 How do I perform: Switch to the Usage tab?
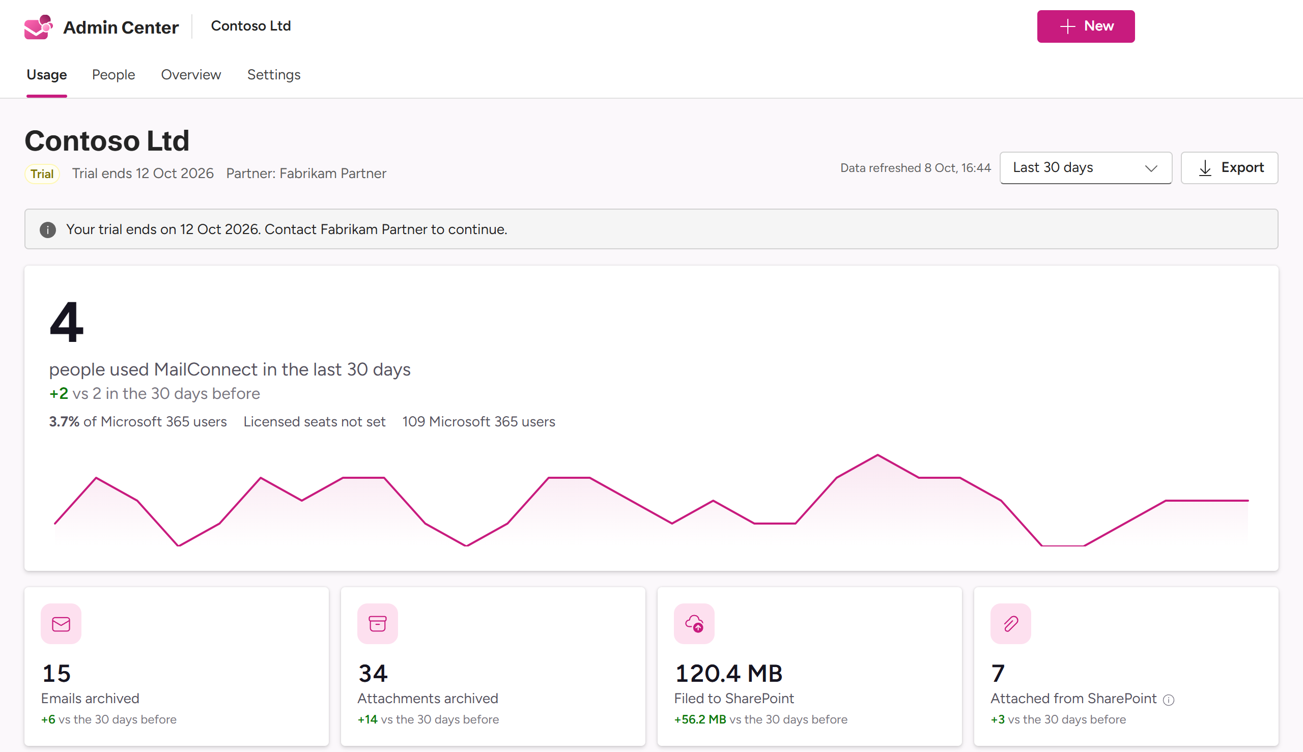pyautogui.click(x=47, y=75)
